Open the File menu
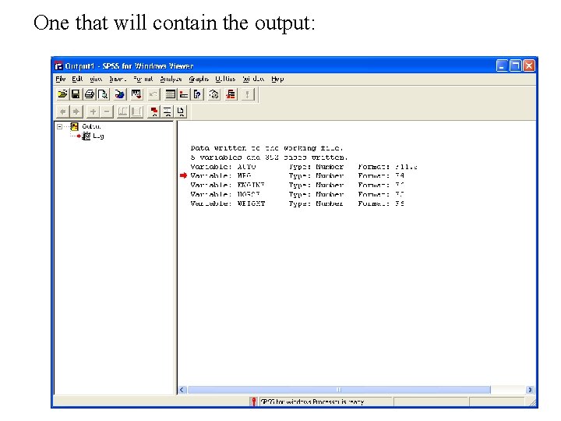Image resolution: width=561 pixels, height=421 pixels. coord(61,79)
